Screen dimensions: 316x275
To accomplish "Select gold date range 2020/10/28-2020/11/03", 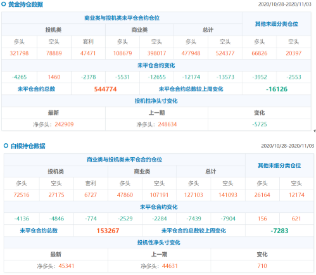I will (x=285, y=4).
